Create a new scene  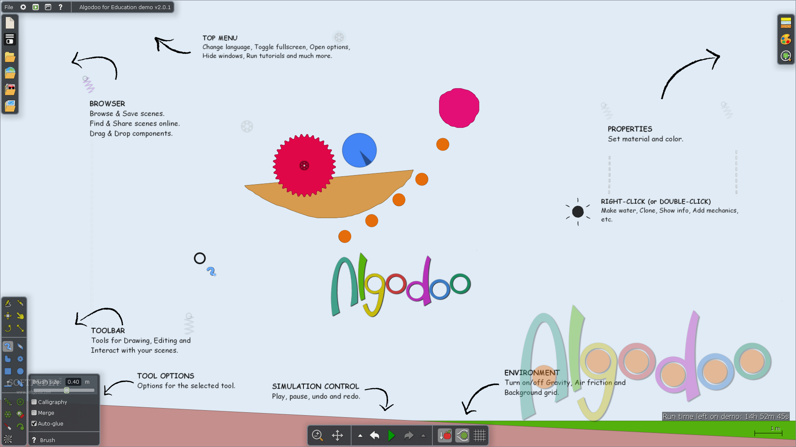tap(10, 23)
